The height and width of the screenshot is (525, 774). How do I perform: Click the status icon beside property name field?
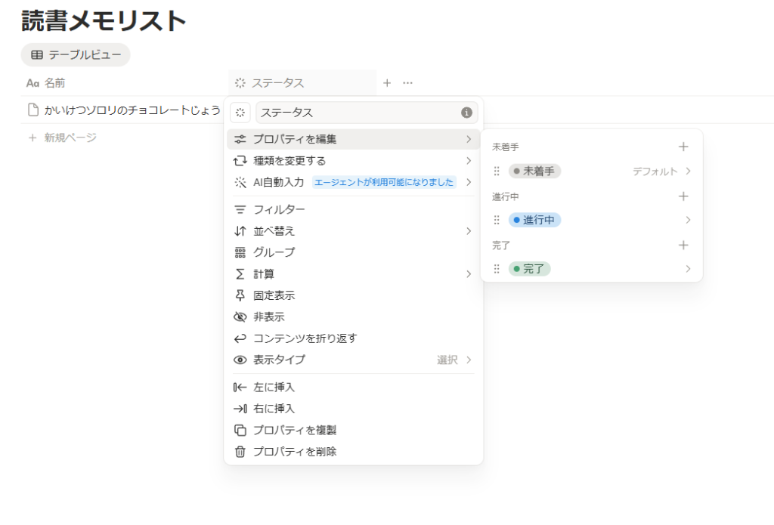pos(240,113)
